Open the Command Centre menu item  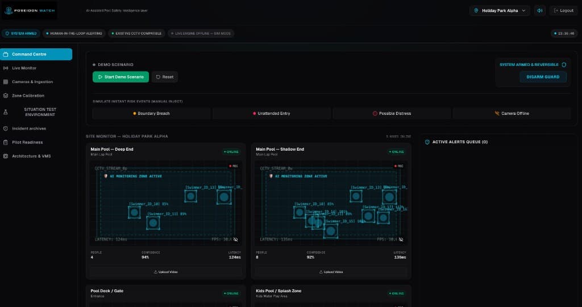click(36, 54)
